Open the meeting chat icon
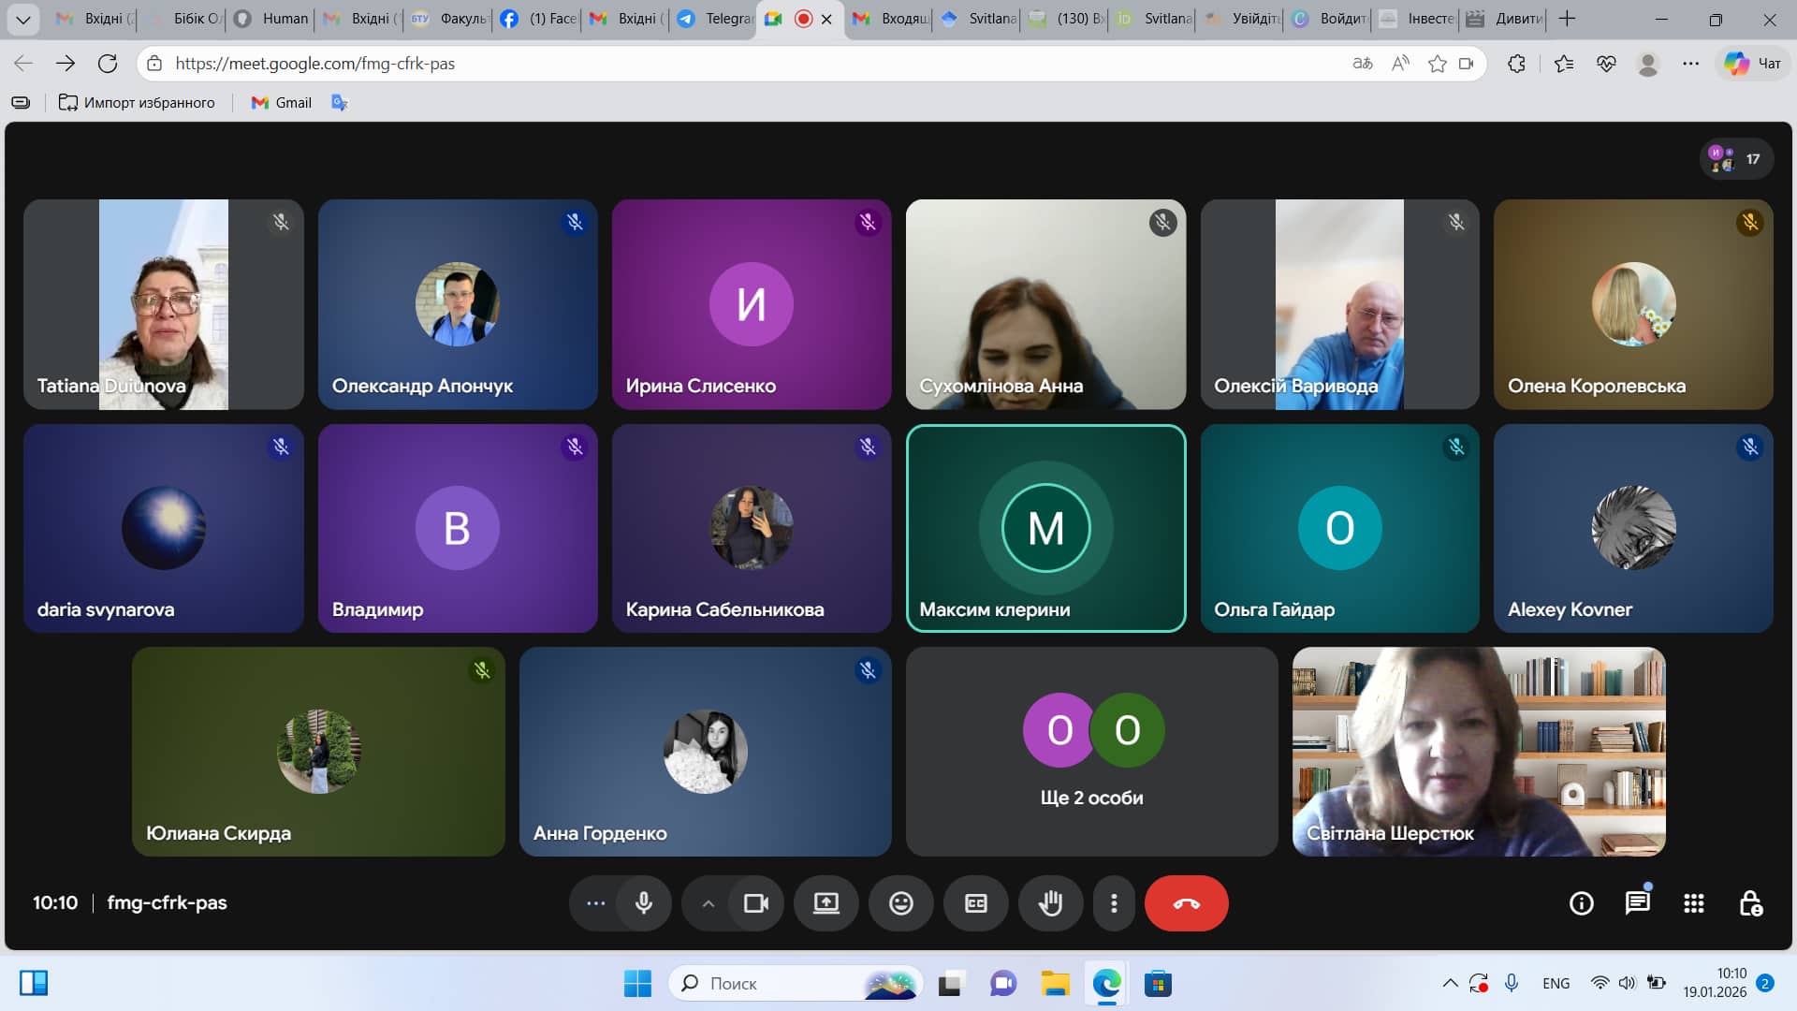Viewport: 1797px width, 1011px height. click(1637, 903)
